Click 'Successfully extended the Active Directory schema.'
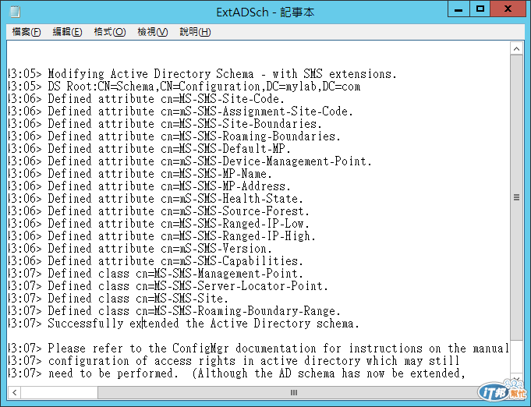Screen dimensions: 531x407 point(204,324)
